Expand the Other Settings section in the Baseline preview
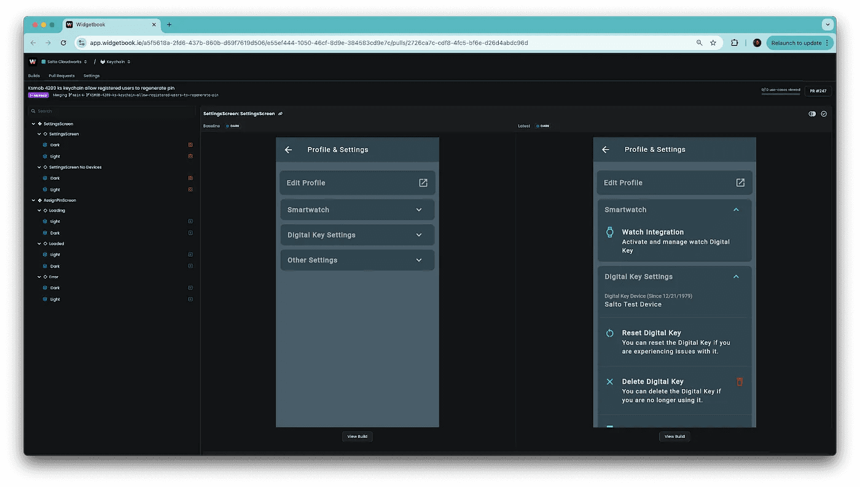Screen dimensions: 860x487 (418, 260)
